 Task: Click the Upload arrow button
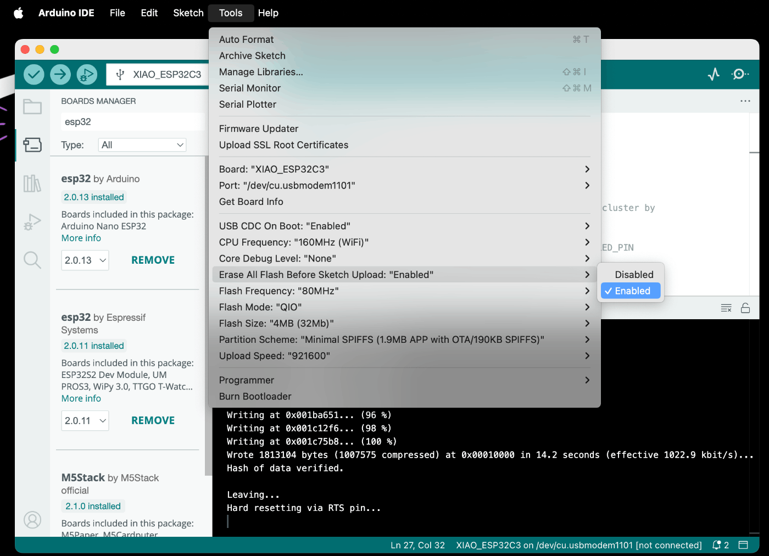tap(60, 74)
